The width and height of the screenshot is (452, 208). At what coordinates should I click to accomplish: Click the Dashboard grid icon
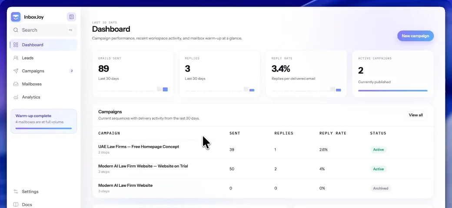coord(16,45)
